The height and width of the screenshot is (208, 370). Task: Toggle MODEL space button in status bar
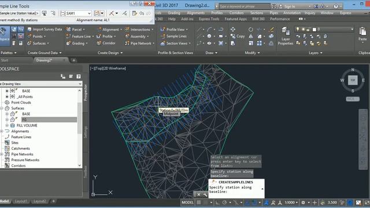187,202
